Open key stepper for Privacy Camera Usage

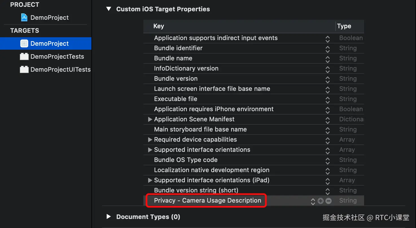click(313, 201)
